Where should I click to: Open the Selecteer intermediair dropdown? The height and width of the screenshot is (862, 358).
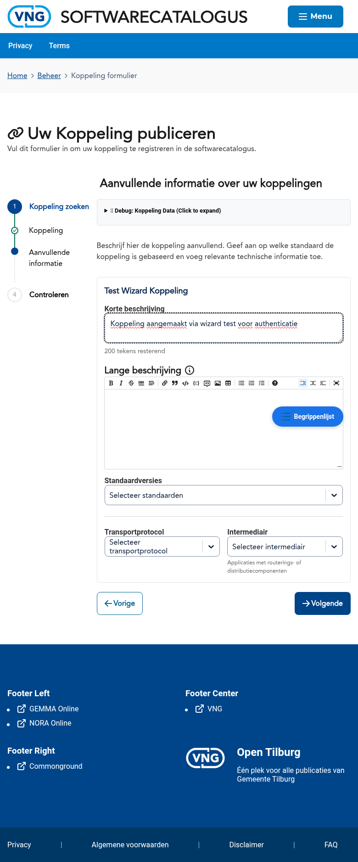[285, 546]
